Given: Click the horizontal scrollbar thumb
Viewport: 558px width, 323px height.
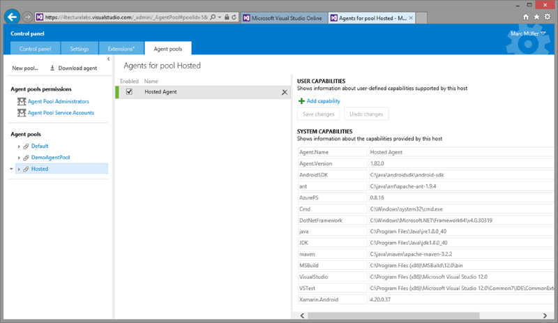Looking at the screenshot, I should click(393, 315).
